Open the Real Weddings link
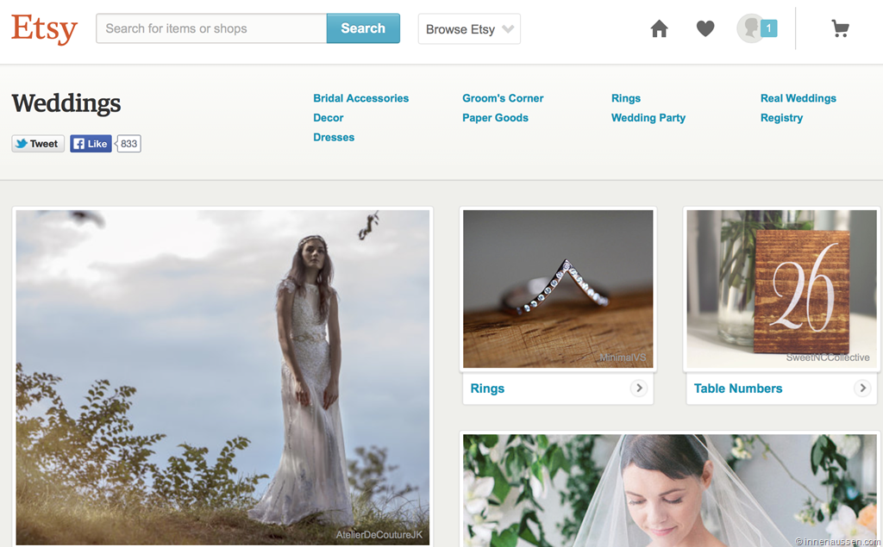The height and width of the screenshot is (547, 883). [798, 98]
